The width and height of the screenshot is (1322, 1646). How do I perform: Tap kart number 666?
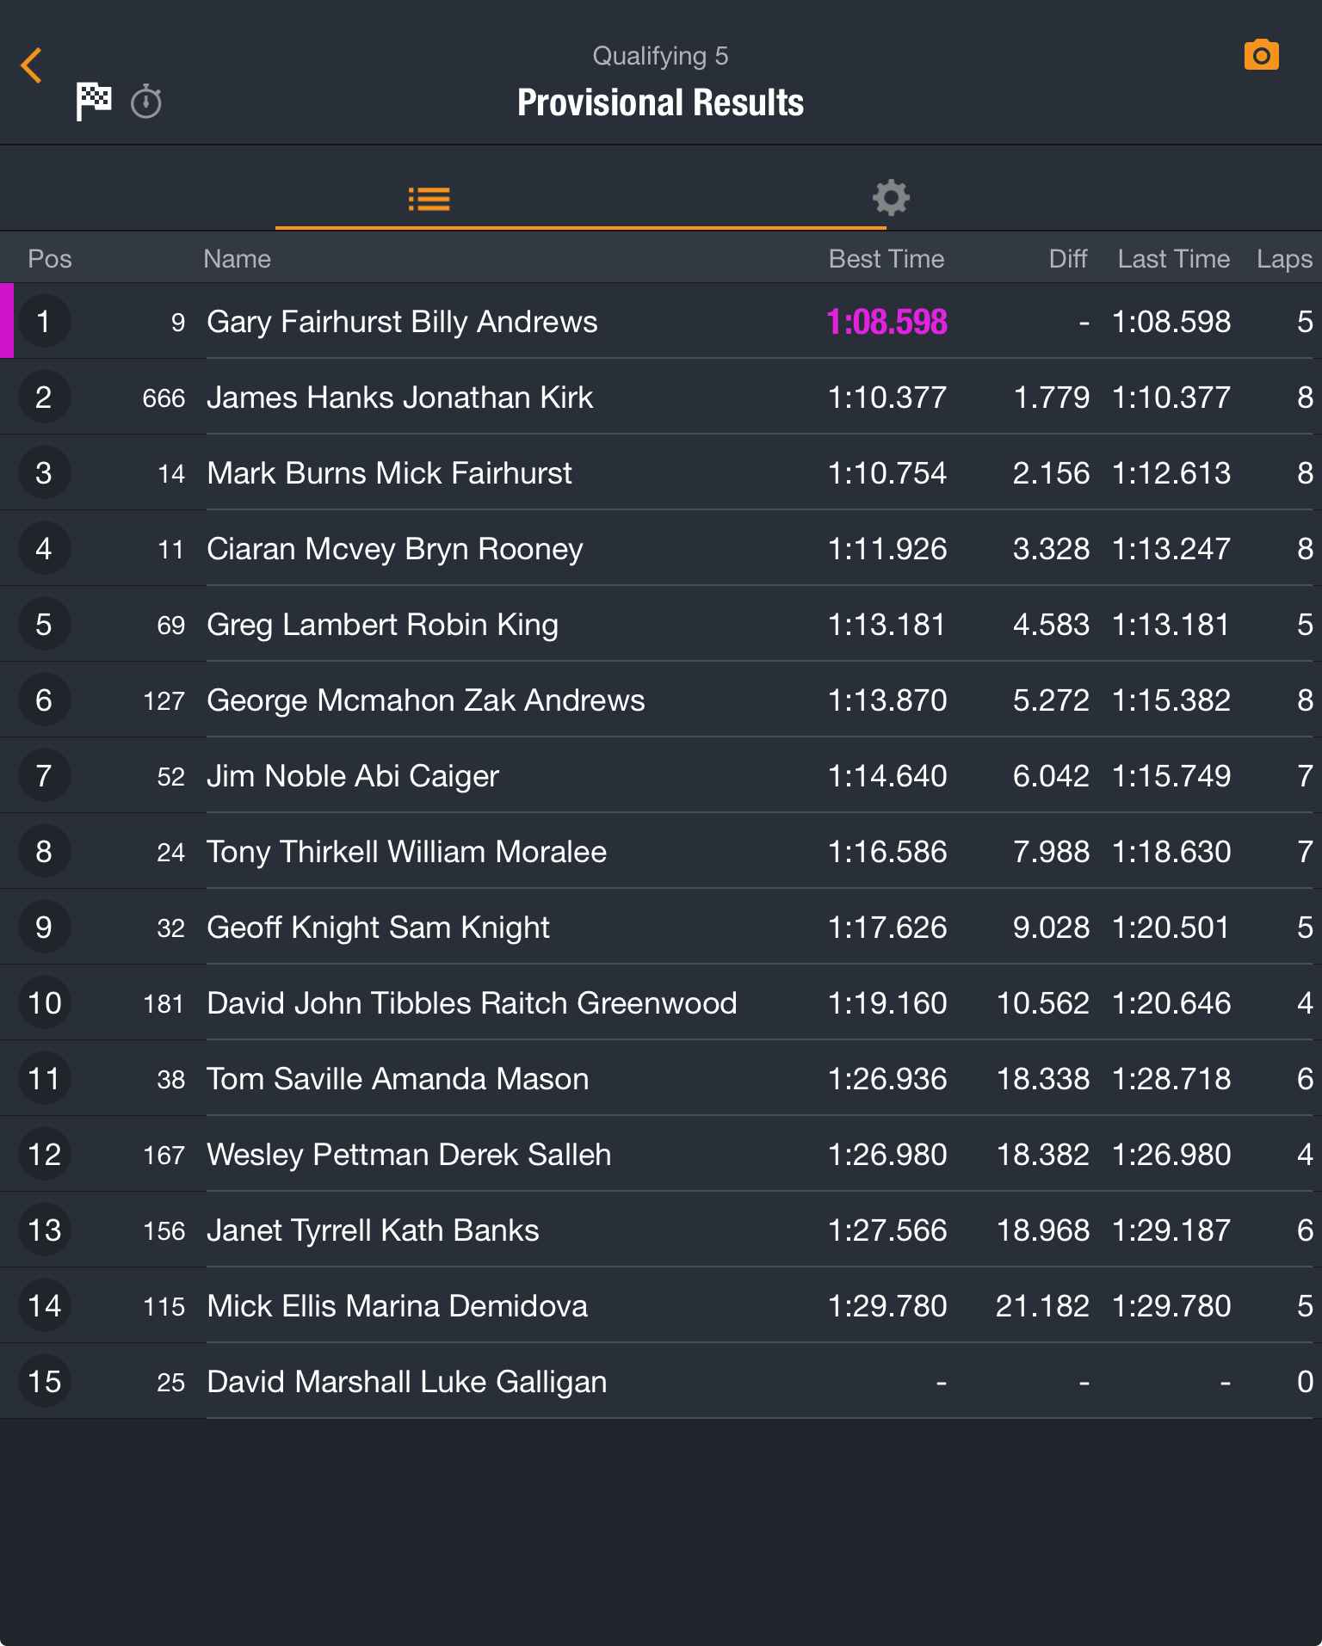164,398
